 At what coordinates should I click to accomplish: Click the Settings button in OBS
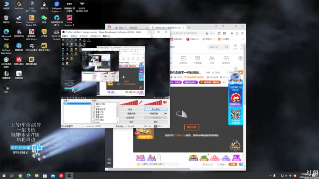coord(131,109)
